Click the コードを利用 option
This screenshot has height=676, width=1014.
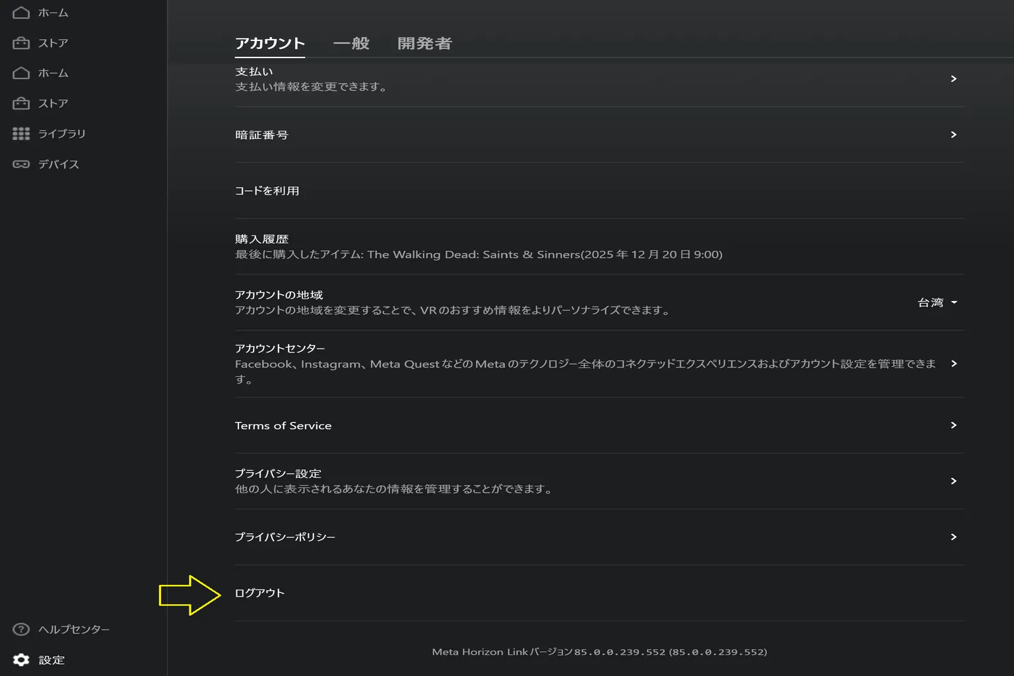point(599,191)
